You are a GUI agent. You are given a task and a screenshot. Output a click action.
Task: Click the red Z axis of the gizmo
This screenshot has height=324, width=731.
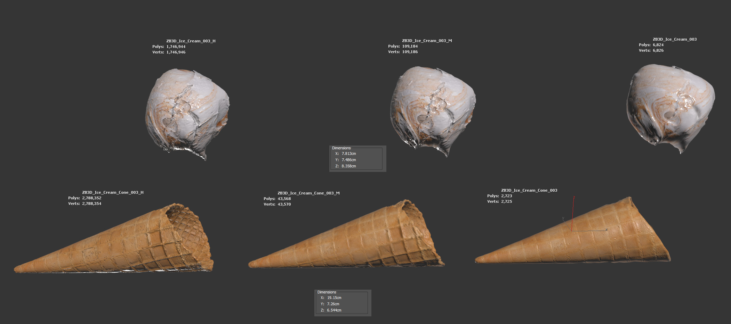573,212
